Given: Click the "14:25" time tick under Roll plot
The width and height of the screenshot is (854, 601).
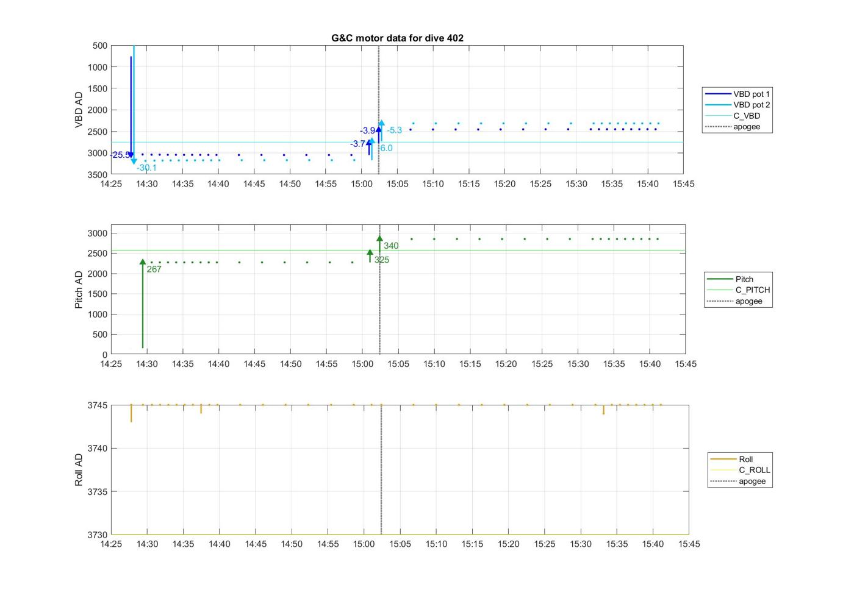Looking at the screenshot, I should 111,544.
